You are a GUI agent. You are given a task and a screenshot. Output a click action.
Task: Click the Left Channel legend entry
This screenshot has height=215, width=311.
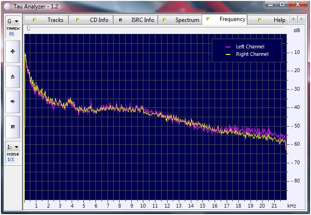point(250,47)
